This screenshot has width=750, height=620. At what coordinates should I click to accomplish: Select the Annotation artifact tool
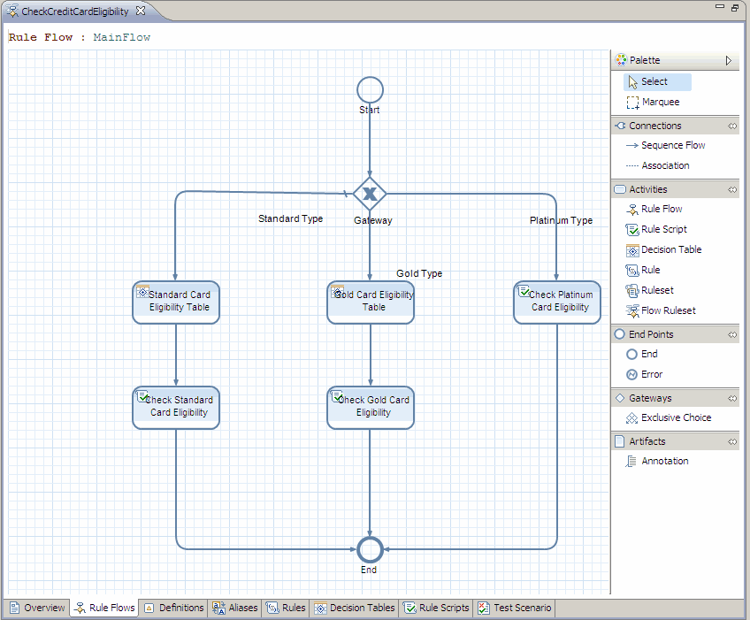(x=663, y=461)
